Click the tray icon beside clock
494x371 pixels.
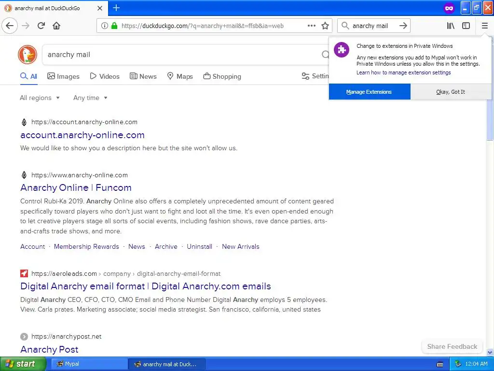458,364
